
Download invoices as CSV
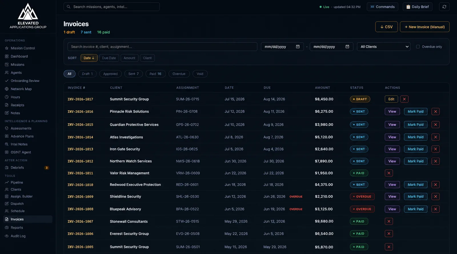(x=386, y=27)
